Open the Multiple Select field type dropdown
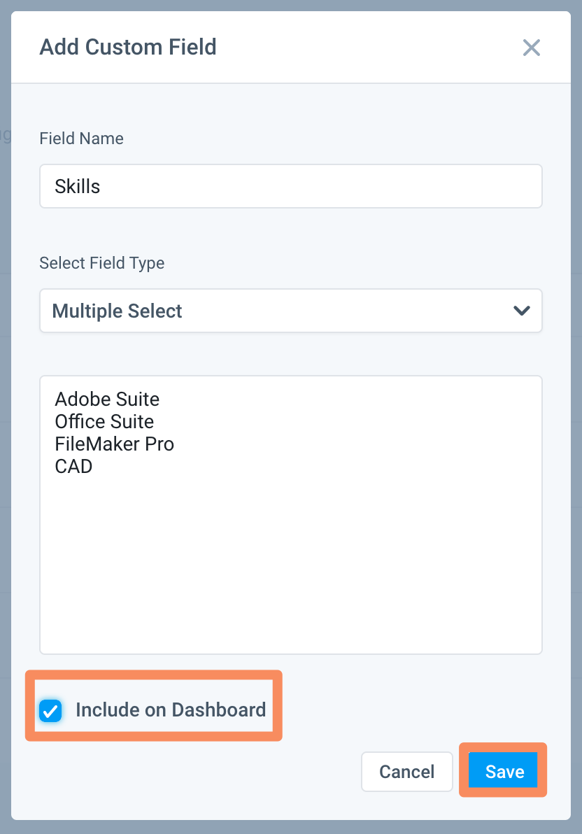 290,311
